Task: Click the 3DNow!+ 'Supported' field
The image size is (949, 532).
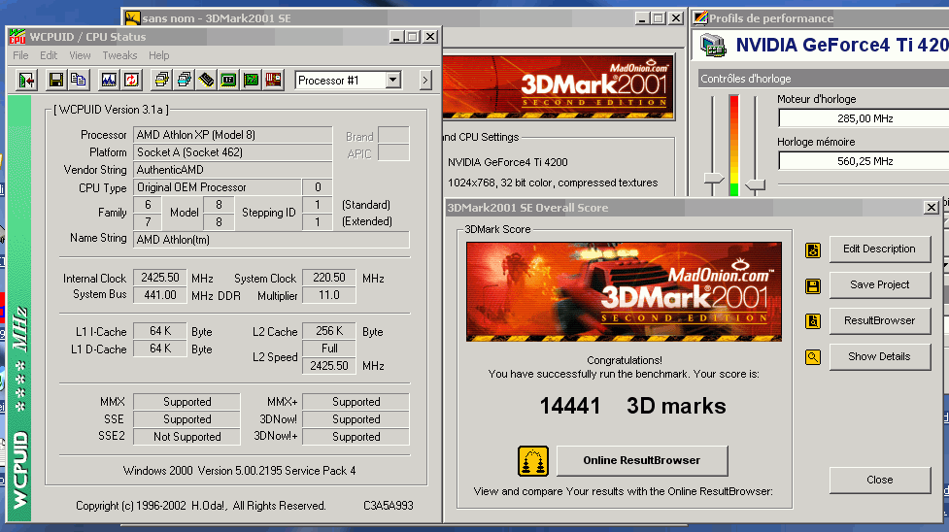Action: point(356,437)
